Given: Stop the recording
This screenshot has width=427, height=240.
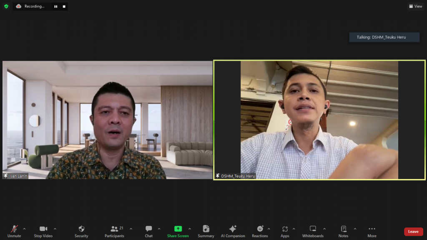Looking at the screenshot, I should tap(64, 6).
